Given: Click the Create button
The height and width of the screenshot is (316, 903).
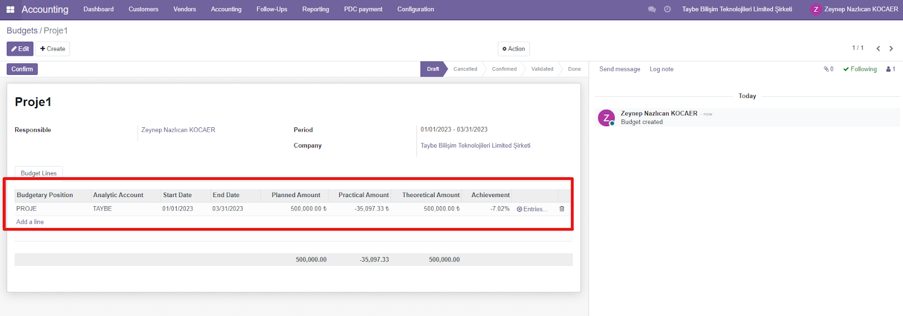Looking at the screenshot, I should [52, 49].
